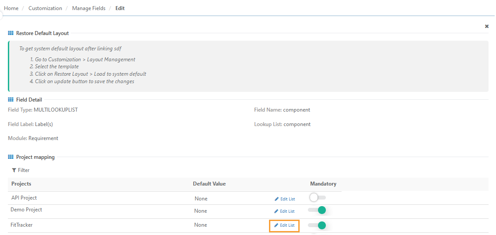Click 'To get system default layout' note
The width and height of the screenshot is (496, 235).
pos(70,49)
